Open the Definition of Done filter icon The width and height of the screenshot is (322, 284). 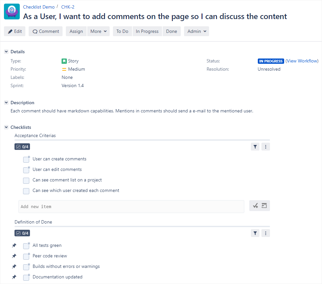point(255,233)
